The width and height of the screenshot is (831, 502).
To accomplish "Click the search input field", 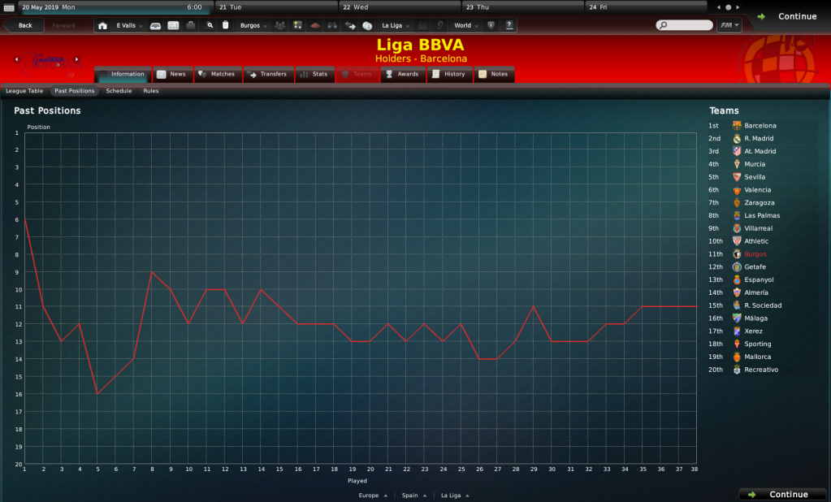I will [684, 25].
